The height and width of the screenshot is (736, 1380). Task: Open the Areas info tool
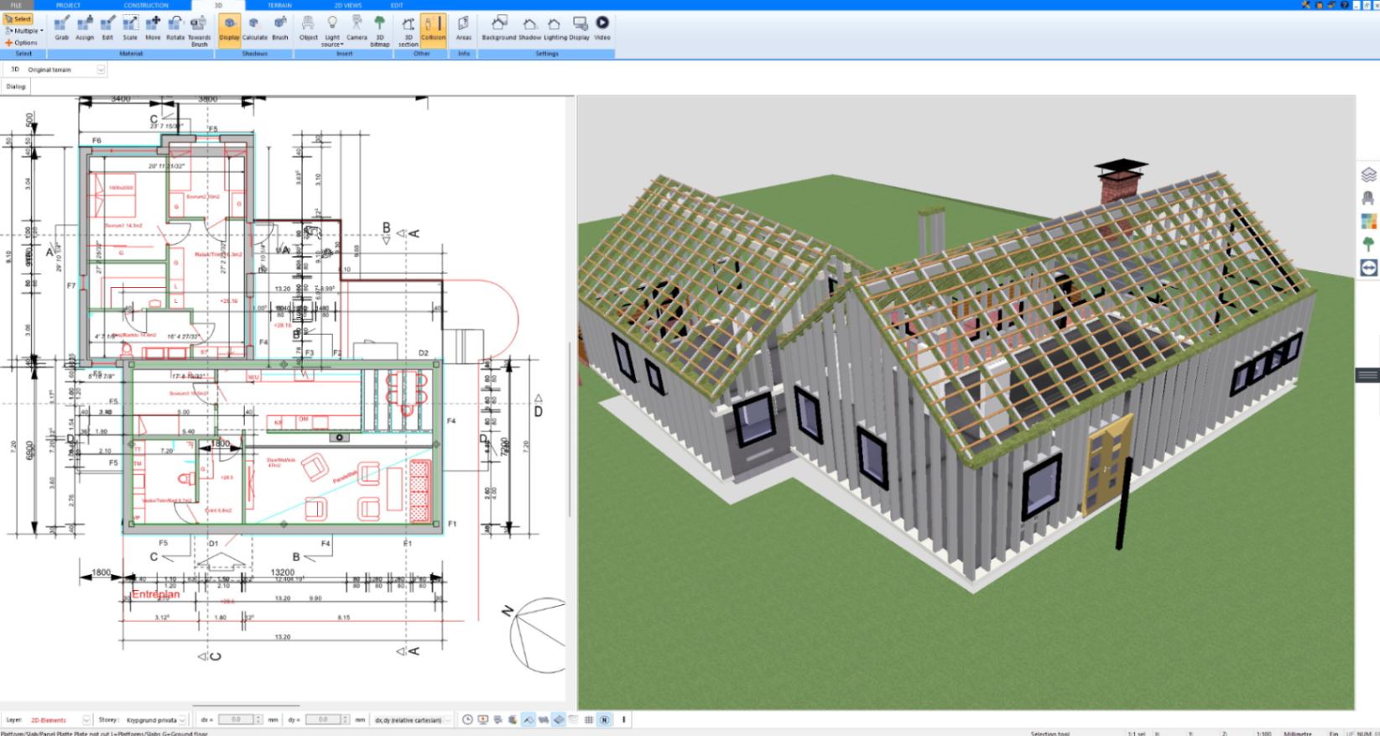pos(463,29)
